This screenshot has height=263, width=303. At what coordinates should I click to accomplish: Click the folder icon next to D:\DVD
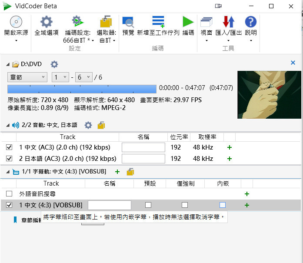click(x=16, y=64)
